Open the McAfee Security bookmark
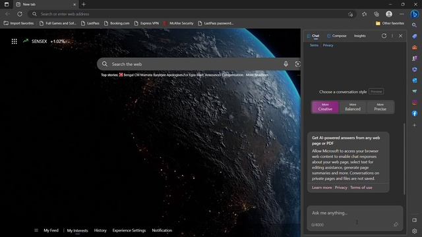This screenshot has width=422, height=237. click(178, 24)
